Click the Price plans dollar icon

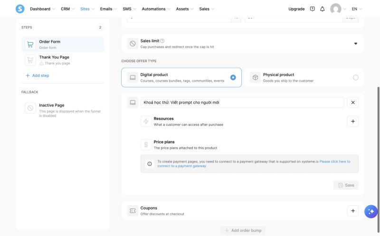point(146,145)
